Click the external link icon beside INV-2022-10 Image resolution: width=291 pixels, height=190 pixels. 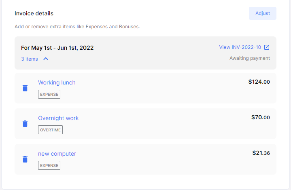point(267,47)
